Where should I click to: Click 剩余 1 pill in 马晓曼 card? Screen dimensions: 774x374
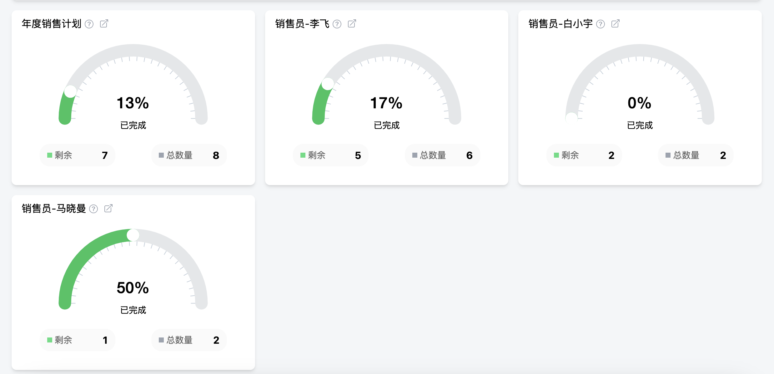pos(77,340)
